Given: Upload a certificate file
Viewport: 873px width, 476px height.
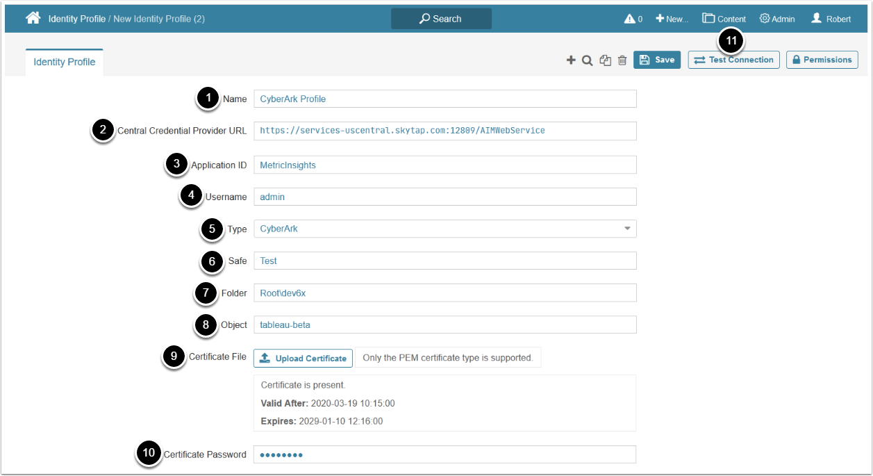Looking at the screenshot, I should tap(304, 359).
